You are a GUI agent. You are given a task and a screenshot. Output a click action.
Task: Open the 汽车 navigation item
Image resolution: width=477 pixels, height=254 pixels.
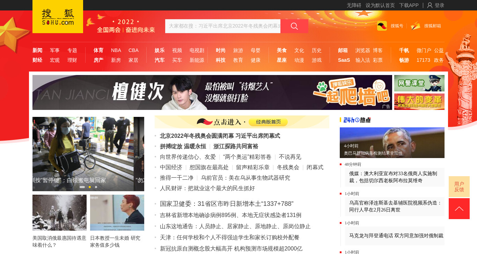pos(160,60)
